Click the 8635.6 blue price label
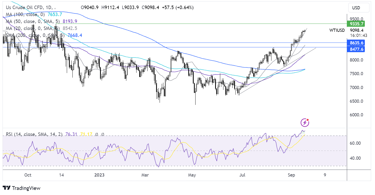This screenshot has width=375, height=195. [x=356, y=43]
